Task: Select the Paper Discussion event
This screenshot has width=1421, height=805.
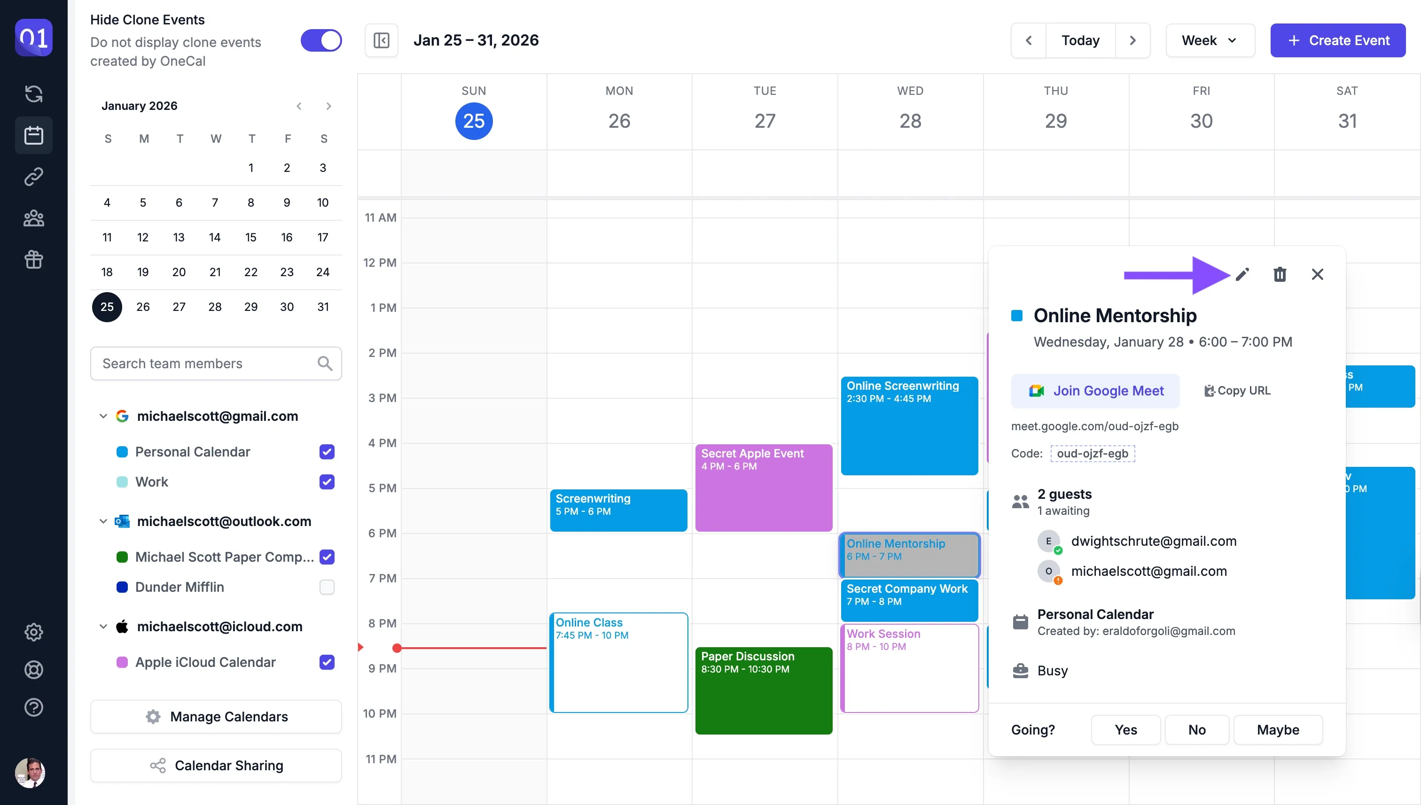Action: pos(763,691)
